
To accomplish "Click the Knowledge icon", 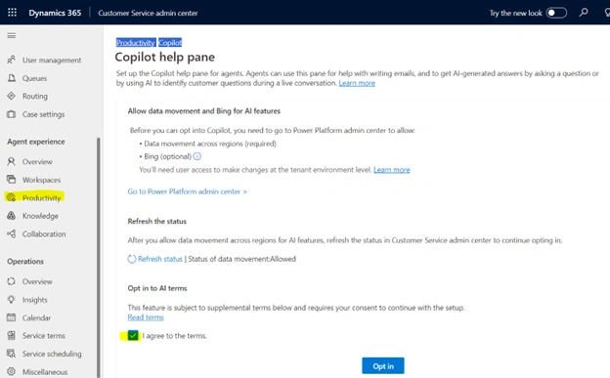I will 12,216.
